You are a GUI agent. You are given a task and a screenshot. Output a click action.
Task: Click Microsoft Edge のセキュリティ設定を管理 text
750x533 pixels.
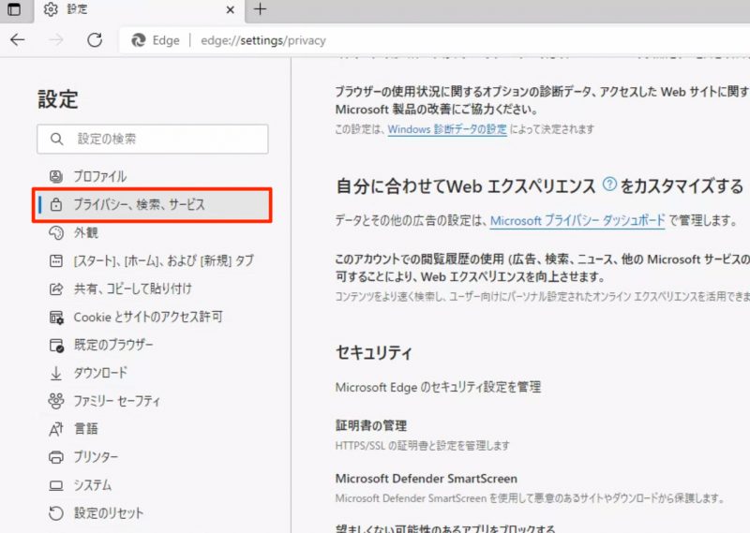pyautogui.click(x=438, y=387)
